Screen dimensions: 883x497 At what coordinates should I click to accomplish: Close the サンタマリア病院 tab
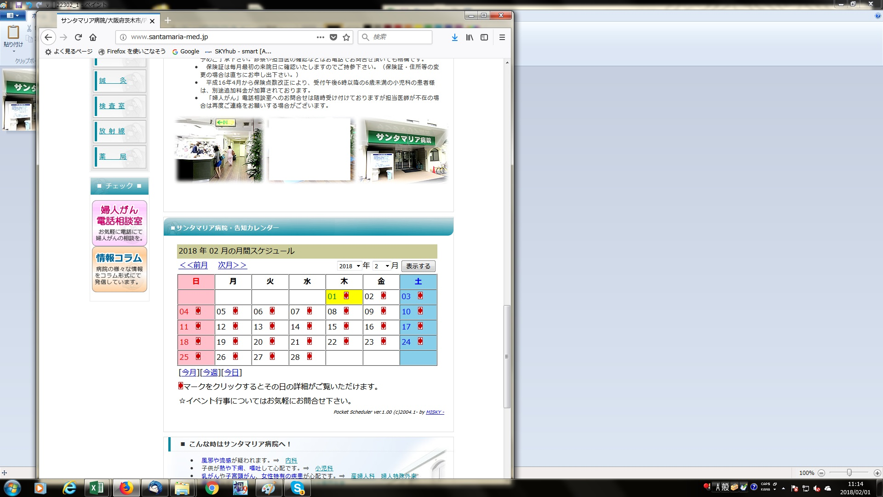(152, 21)
